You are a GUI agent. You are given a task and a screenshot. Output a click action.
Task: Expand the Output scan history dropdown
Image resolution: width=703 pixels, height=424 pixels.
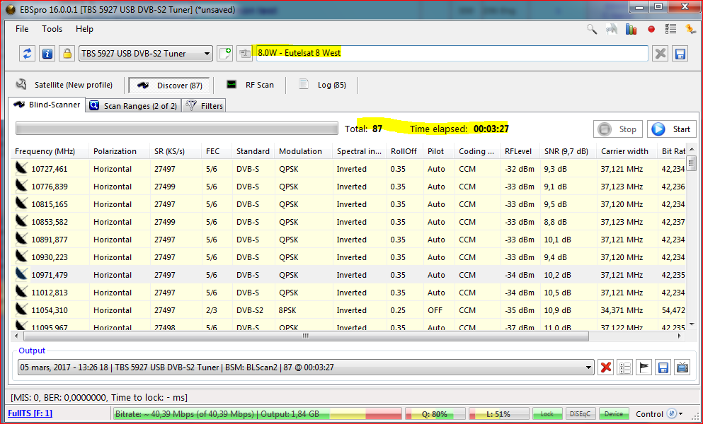coord(588,367)
